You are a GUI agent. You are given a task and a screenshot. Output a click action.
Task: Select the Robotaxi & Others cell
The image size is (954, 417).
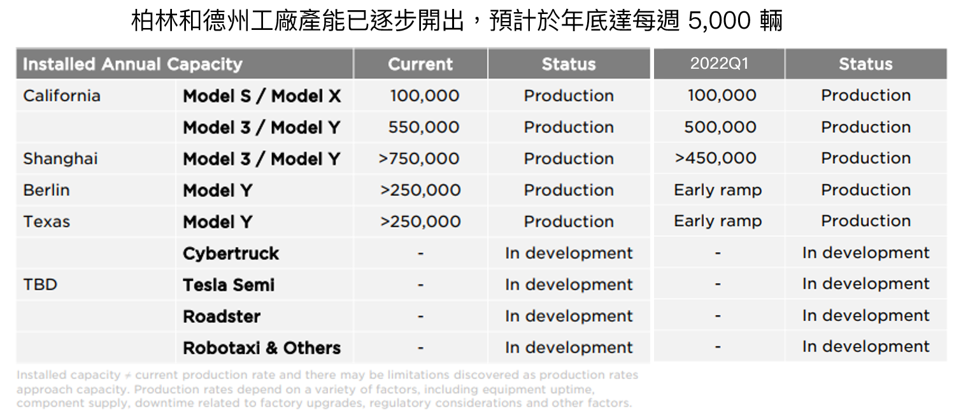[262, 348]
